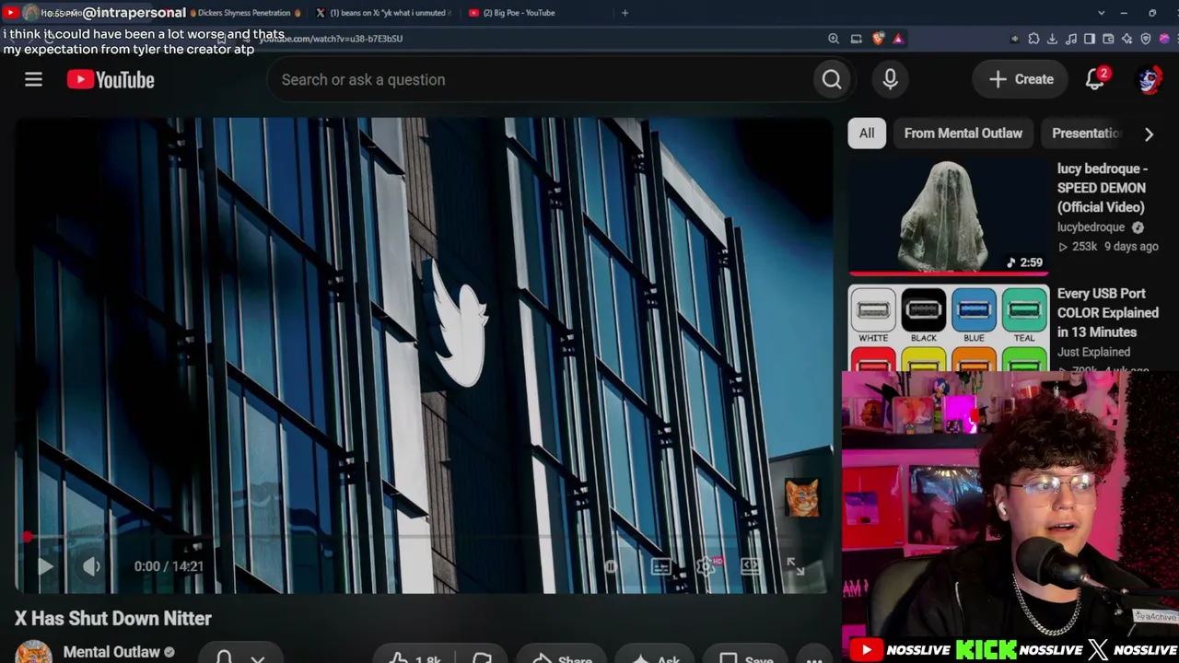
Task: Open the Brave Shields lion icon
Action: (x=878, y=39)
